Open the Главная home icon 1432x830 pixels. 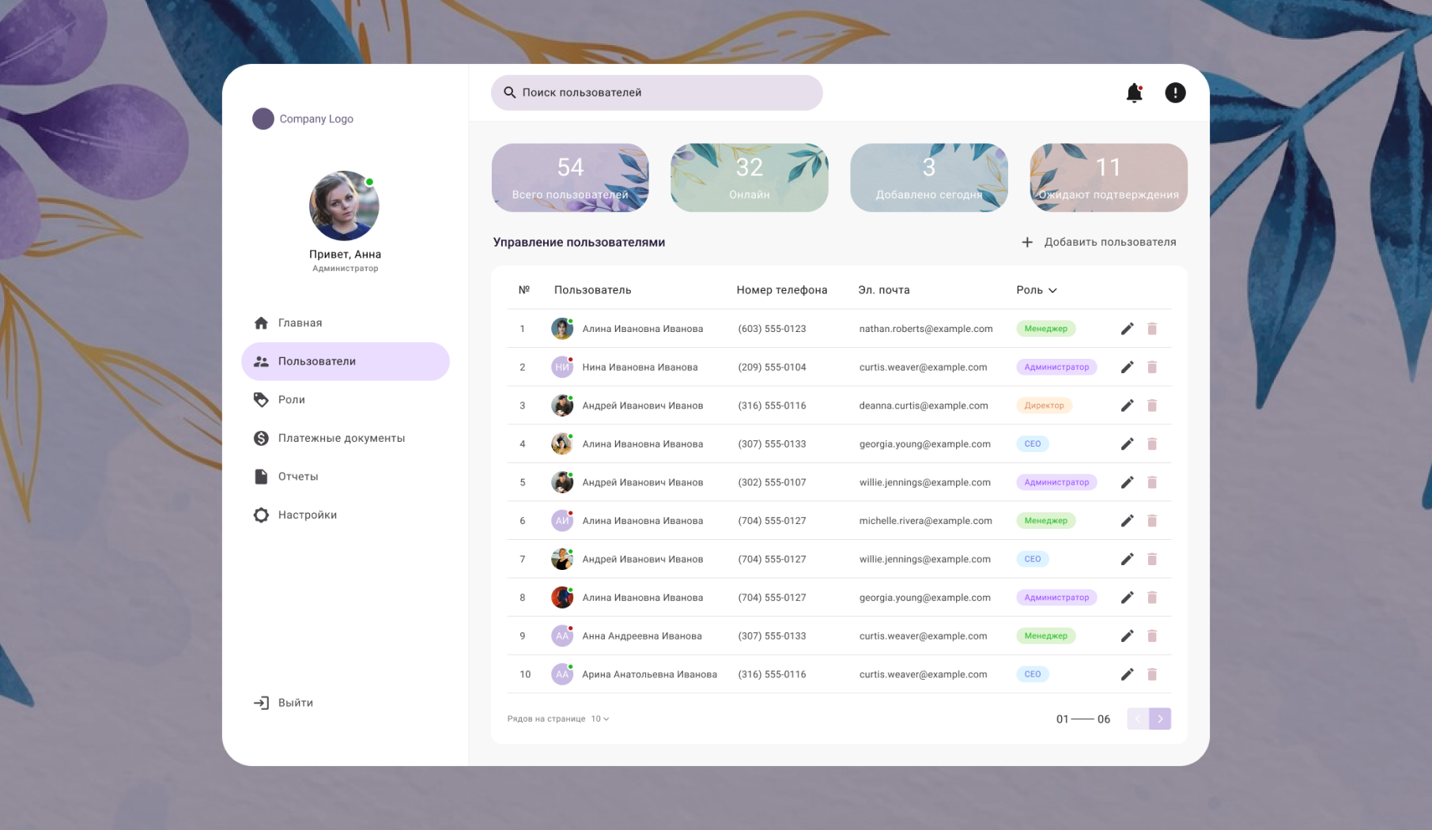coord(262,323)
